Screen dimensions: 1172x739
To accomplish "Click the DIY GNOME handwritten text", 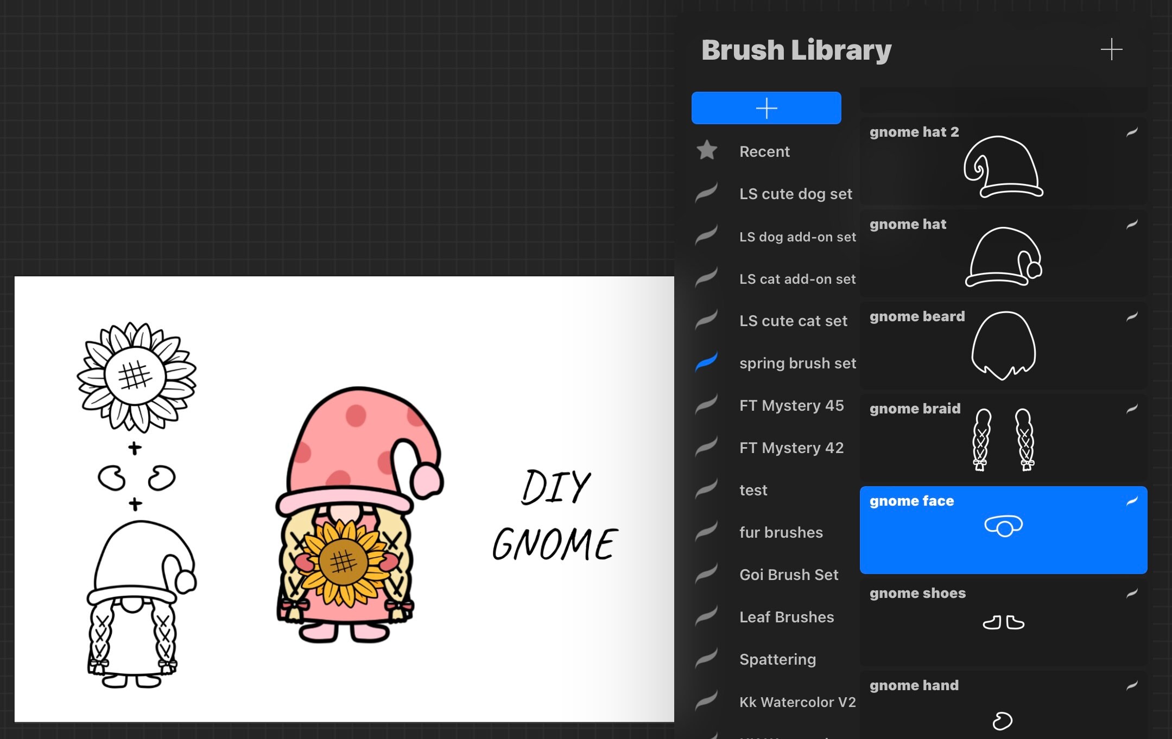I will (x=555, y=514).
